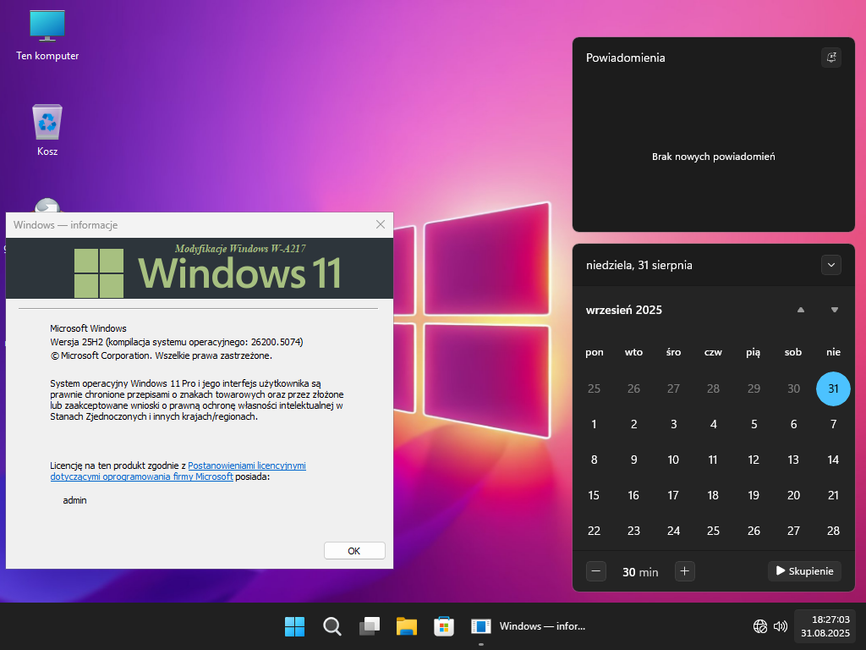The width and height of the screenshot is (866, 650).
Task: Open volume speaker tray icon
Action: coord(780,626)
